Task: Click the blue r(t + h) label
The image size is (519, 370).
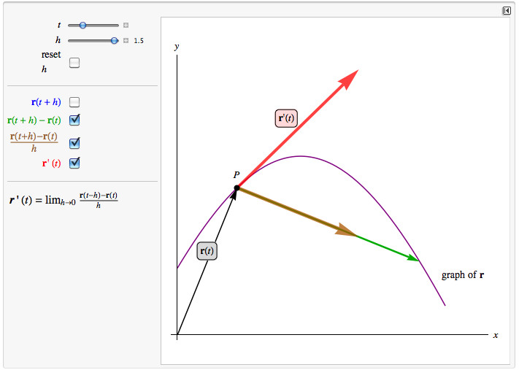Action: (x=46, y=102)
